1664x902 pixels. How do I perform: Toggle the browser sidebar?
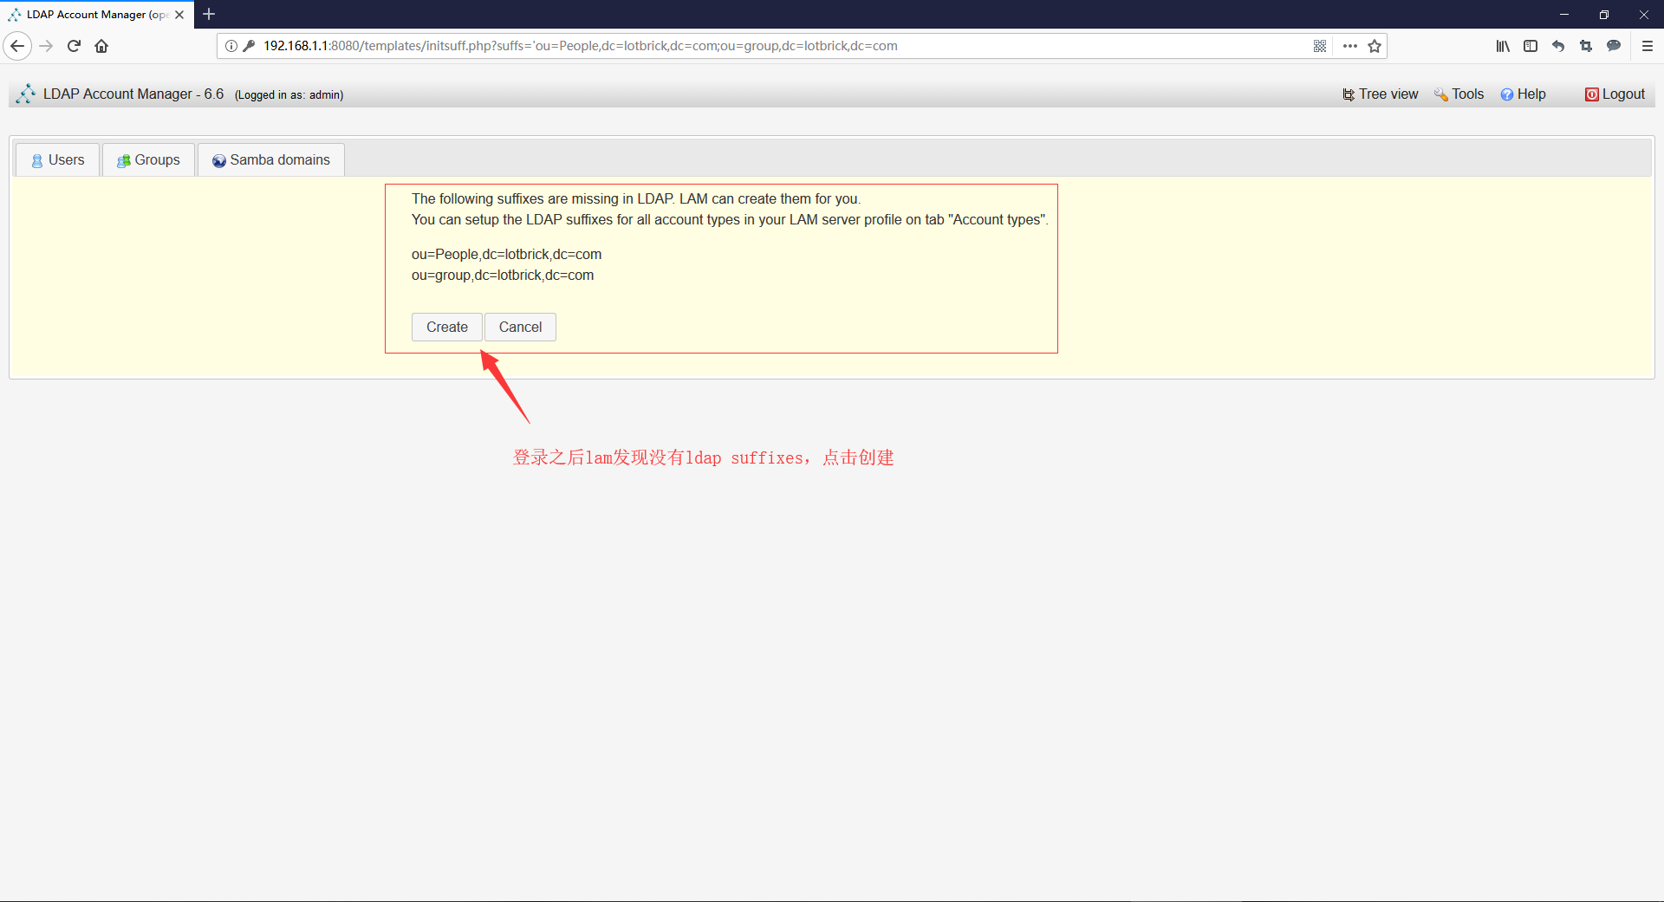click(1531, 46)
